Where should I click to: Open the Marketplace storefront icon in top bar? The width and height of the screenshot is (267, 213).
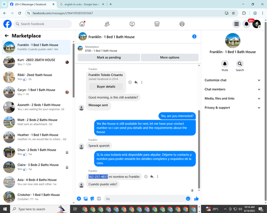[157, 24]
